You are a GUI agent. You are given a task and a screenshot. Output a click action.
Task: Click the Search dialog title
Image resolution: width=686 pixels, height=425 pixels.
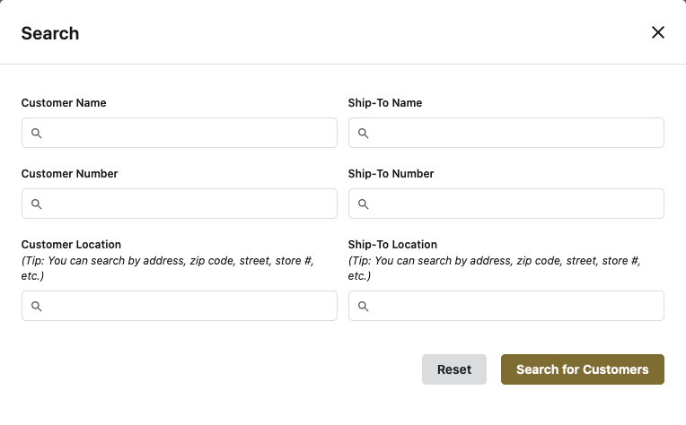(50, 34)
